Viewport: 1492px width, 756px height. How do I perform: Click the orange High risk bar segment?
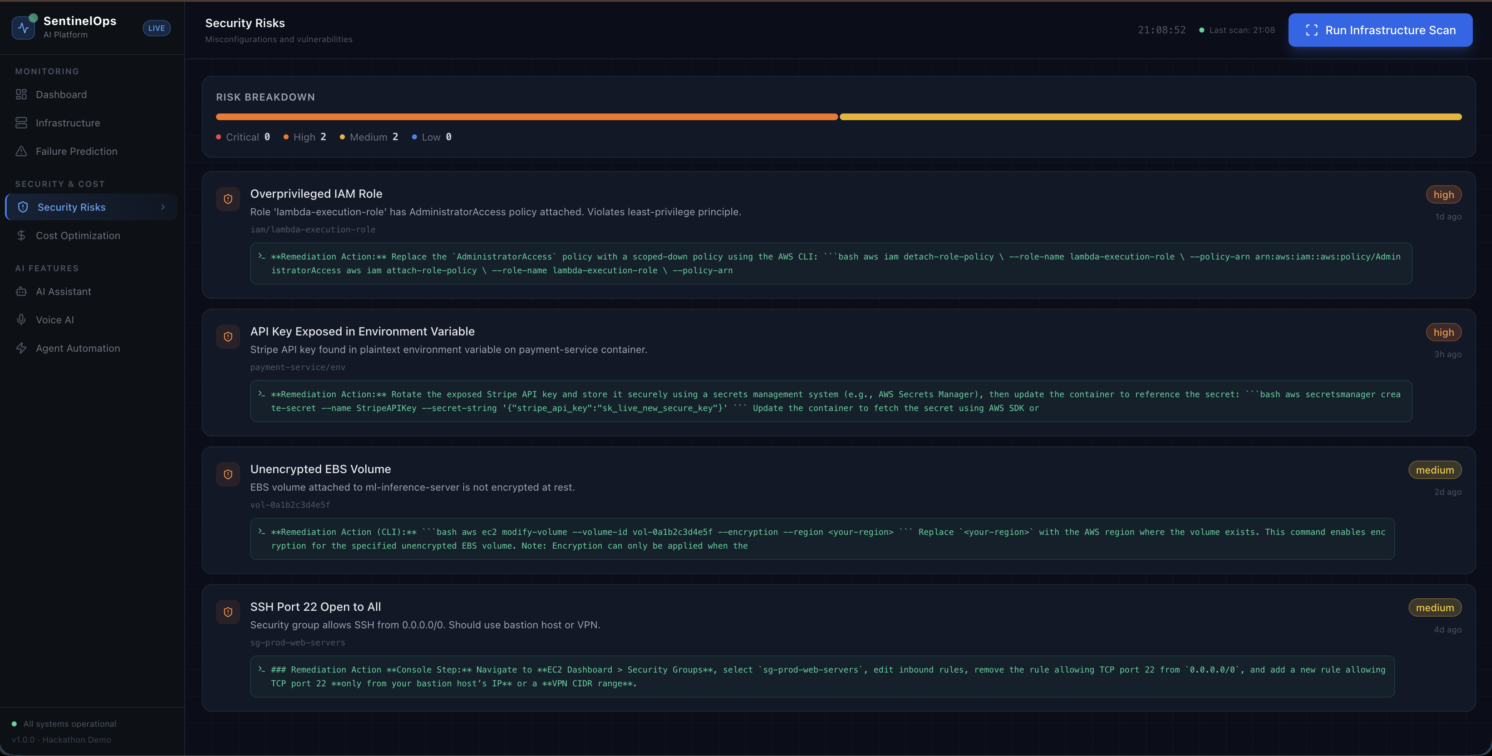pyautogui.click(x=527, y=117)
